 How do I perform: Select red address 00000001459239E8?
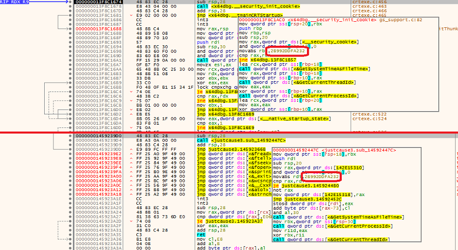coord(98,159)
